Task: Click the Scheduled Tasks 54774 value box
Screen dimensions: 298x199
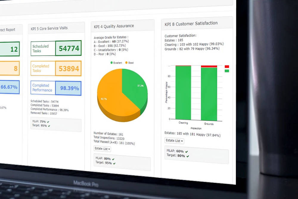Action: point(68,48)
